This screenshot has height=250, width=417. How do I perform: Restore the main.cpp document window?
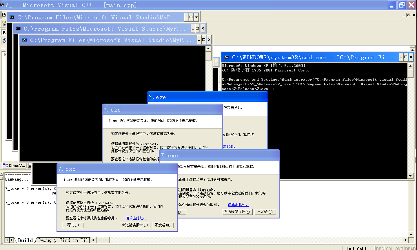click(409, 15)
